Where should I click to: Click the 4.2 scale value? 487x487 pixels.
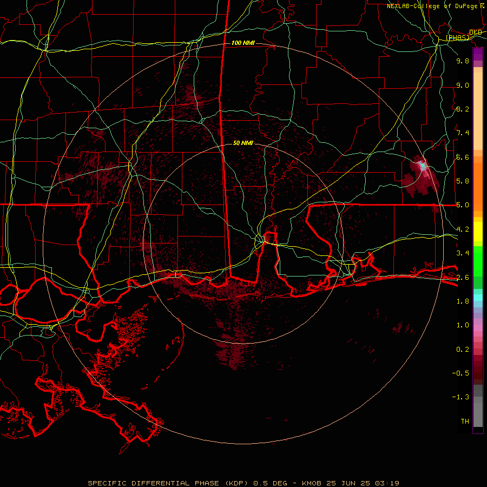pos(463,229)
